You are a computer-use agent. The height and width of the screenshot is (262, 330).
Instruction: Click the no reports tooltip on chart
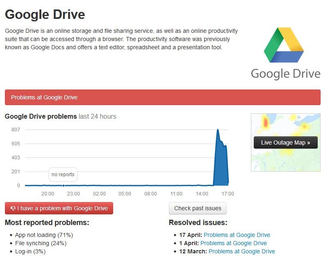pyautogui.click(x=63, y=175)
